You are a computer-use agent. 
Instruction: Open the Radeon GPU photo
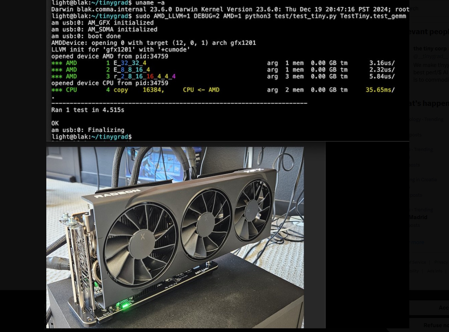click(175, 238)
